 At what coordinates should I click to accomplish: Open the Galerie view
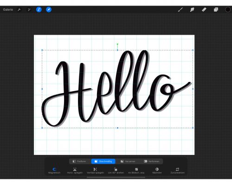tap(8, 10)
